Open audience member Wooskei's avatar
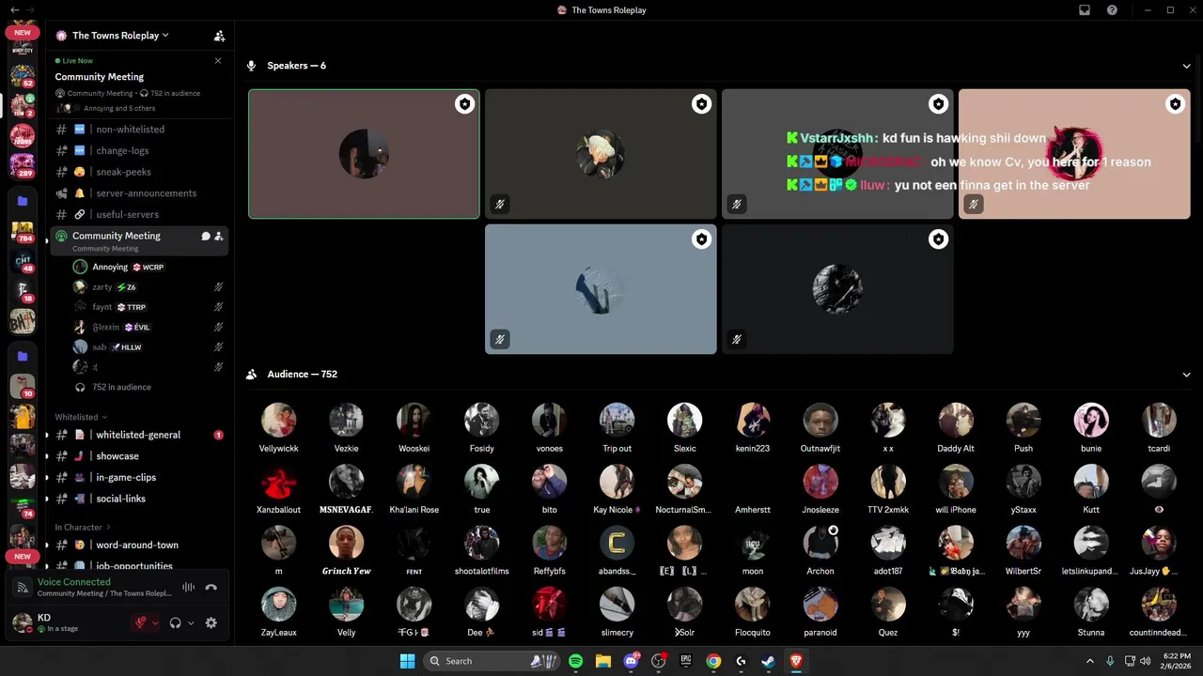1203x676 pixels. coord(414,421)
